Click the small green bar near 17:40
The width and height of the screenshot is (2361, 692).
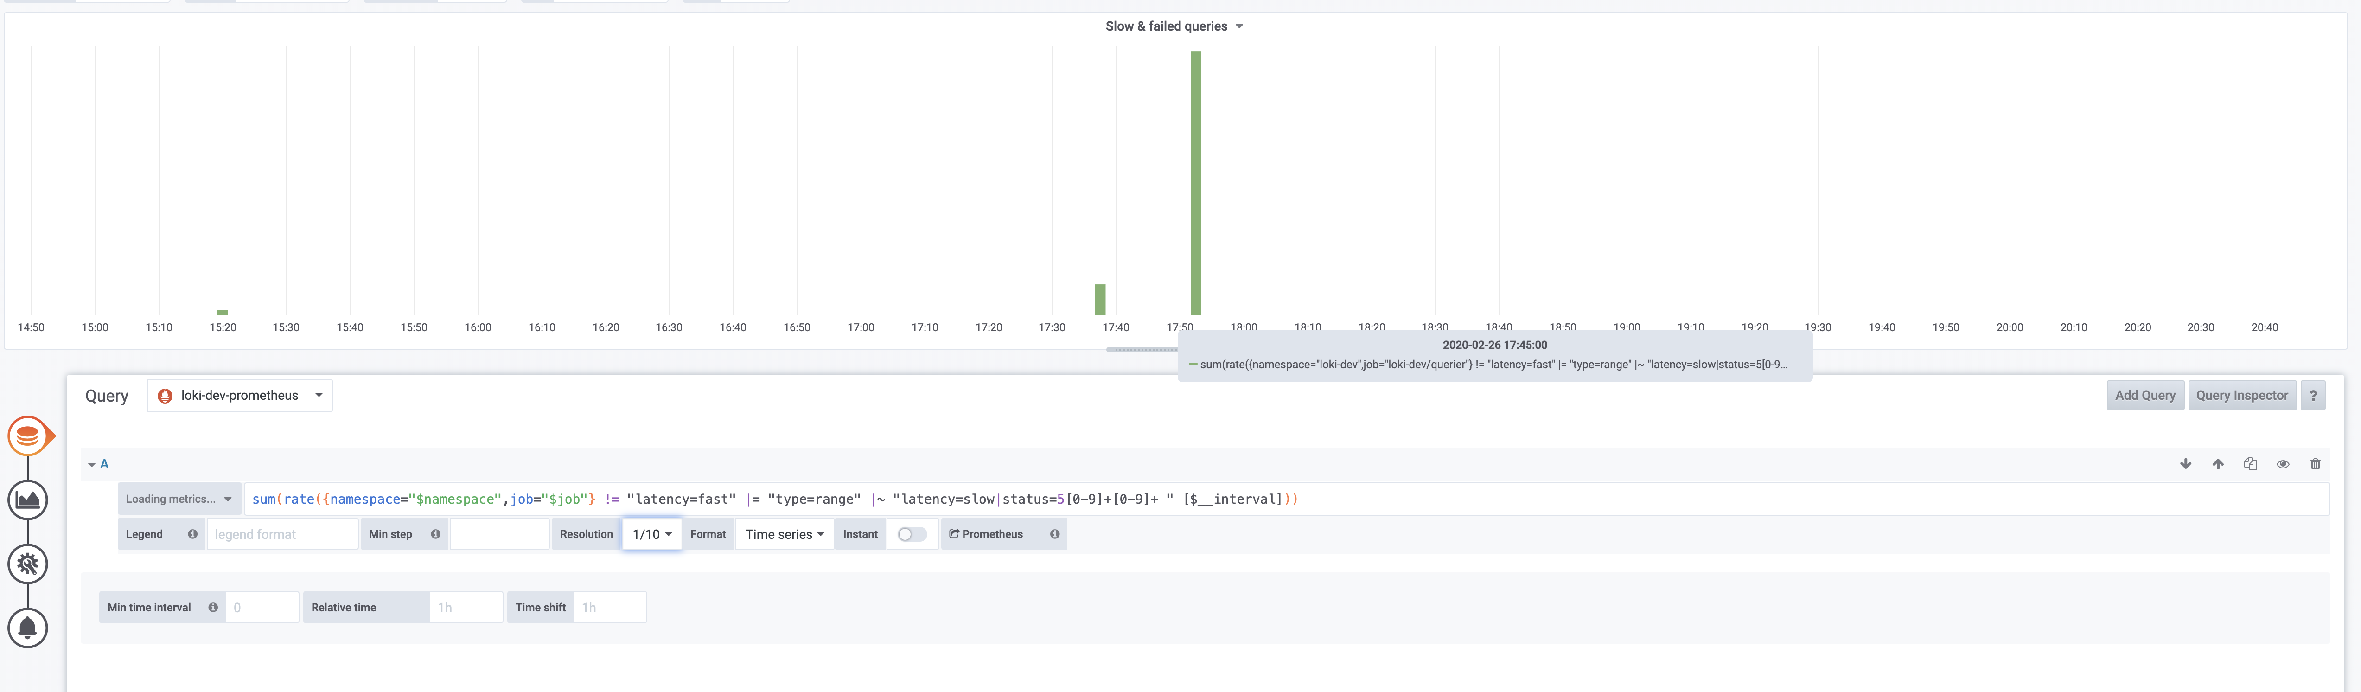pos(1100,300)
